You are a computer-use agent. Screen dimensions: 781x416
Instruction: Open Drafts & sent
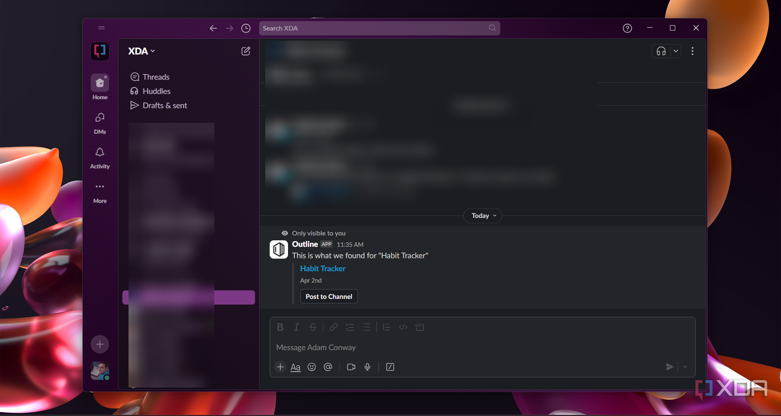coord(159,105)
